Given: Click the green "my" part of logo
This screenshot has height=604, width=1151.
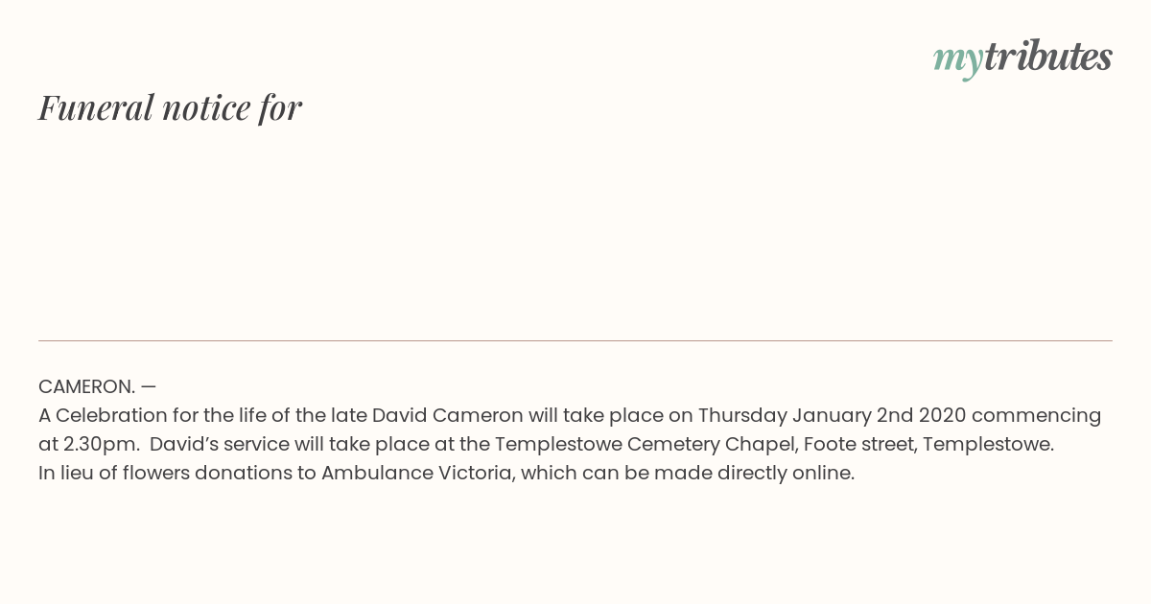Looking at the screenshot, I should 958,61.
